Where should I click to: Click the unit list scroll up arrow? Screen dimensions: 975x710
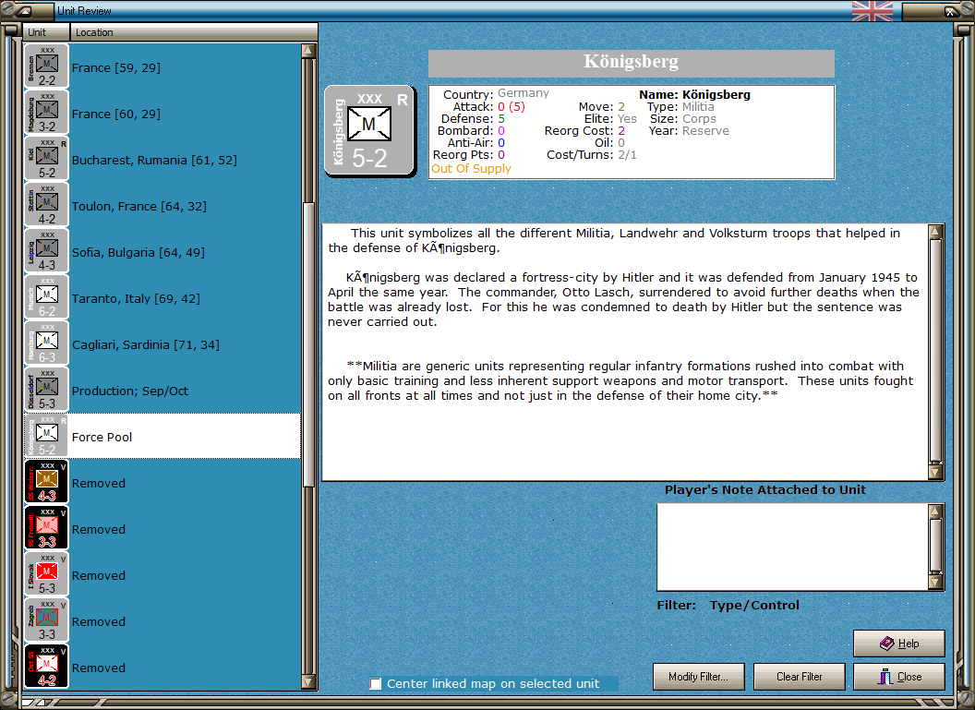click(308, 51)
